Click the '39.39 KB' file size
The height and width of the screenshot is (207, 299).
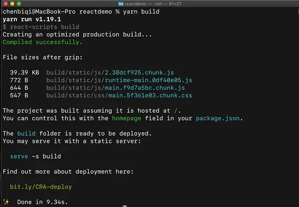24,73
